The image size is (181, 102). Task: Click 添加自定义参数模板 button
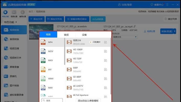coord(88,100)
